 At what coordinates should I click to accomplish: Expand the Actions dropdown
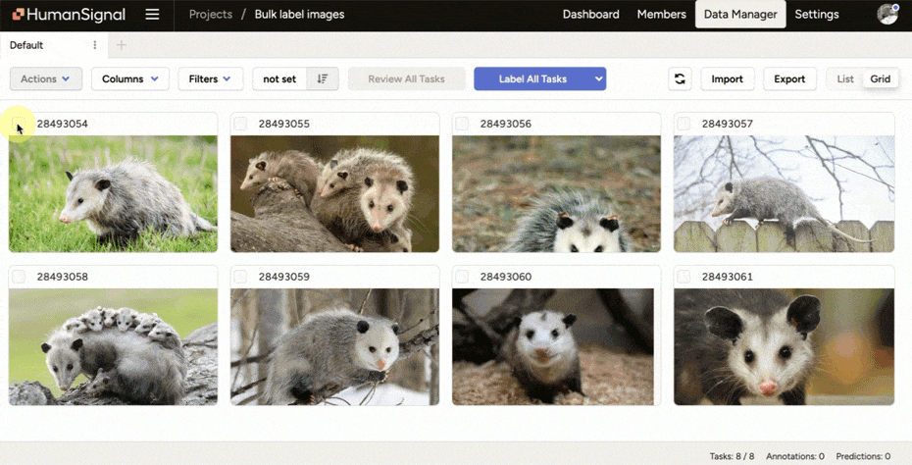pyautogui.click(x=45, y=79)
